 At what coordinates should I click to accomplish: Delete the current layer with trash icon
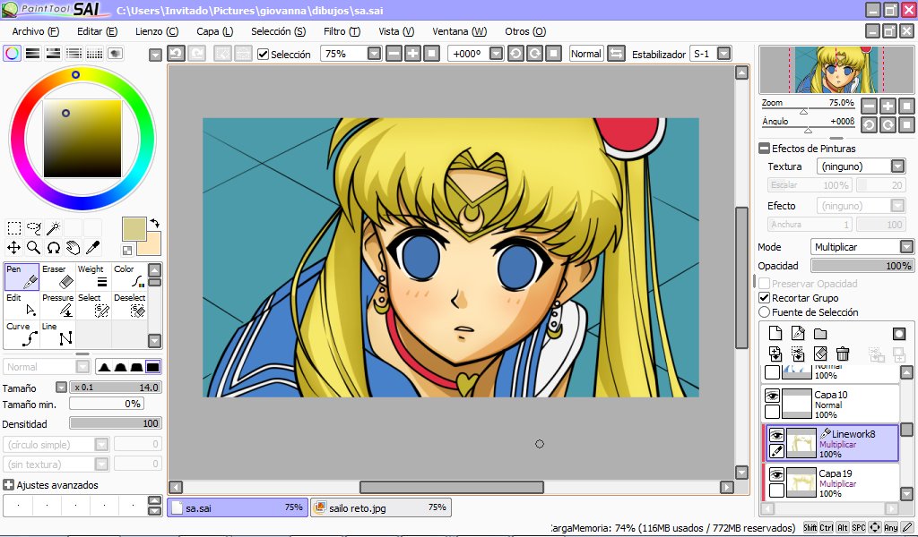tap(843, 354)
